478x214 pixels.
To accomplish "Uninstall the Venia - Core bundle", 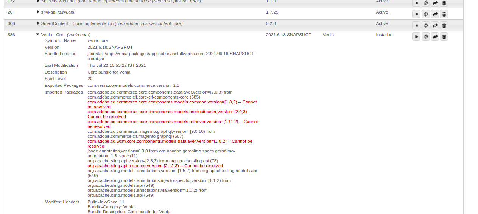I will pyautogui.click(x=444, y=37).
